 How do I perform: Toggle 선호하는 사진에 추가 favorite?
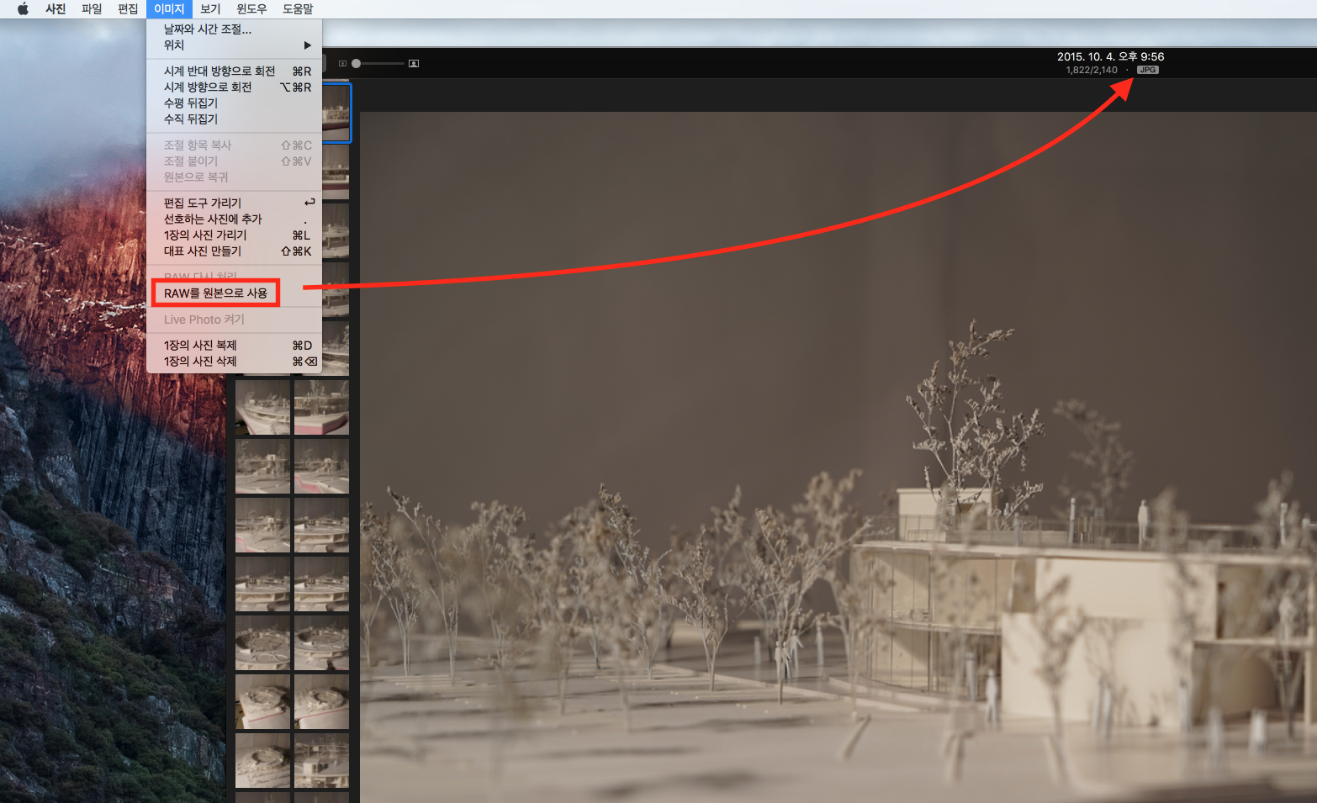coord(213,219)
